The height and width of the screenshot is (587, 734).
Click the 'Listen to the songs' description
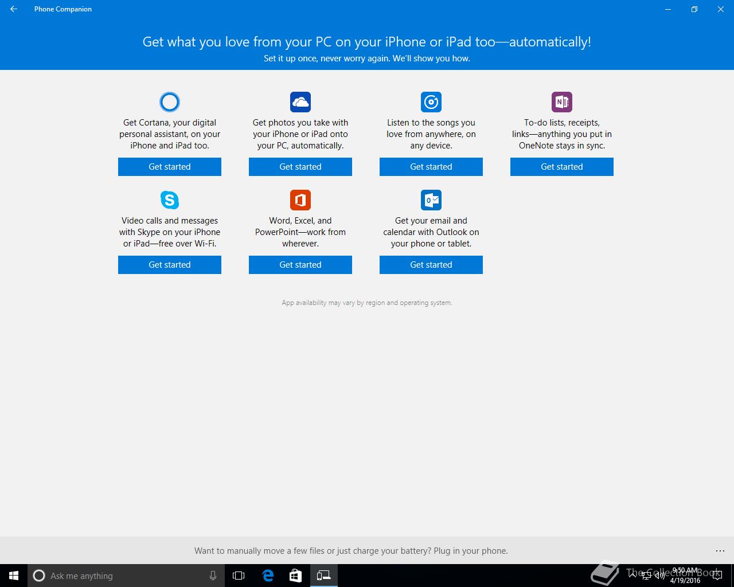tap(431, 134)
